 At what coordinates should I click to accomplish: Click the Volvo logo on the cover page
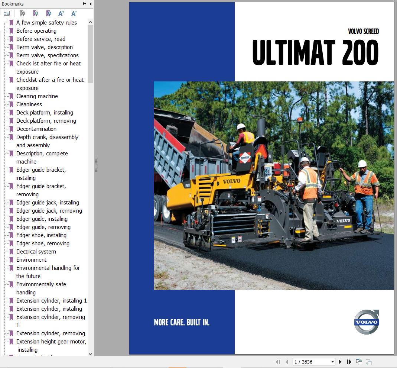click(367, 322)
